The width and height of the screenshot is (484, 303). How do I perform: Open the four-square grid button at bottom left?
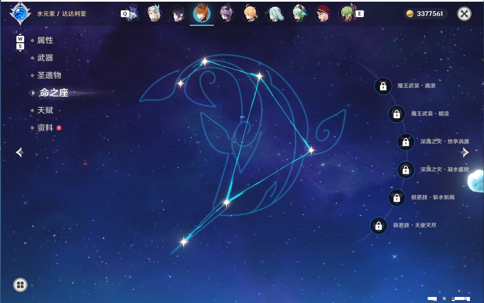[20, 285]
